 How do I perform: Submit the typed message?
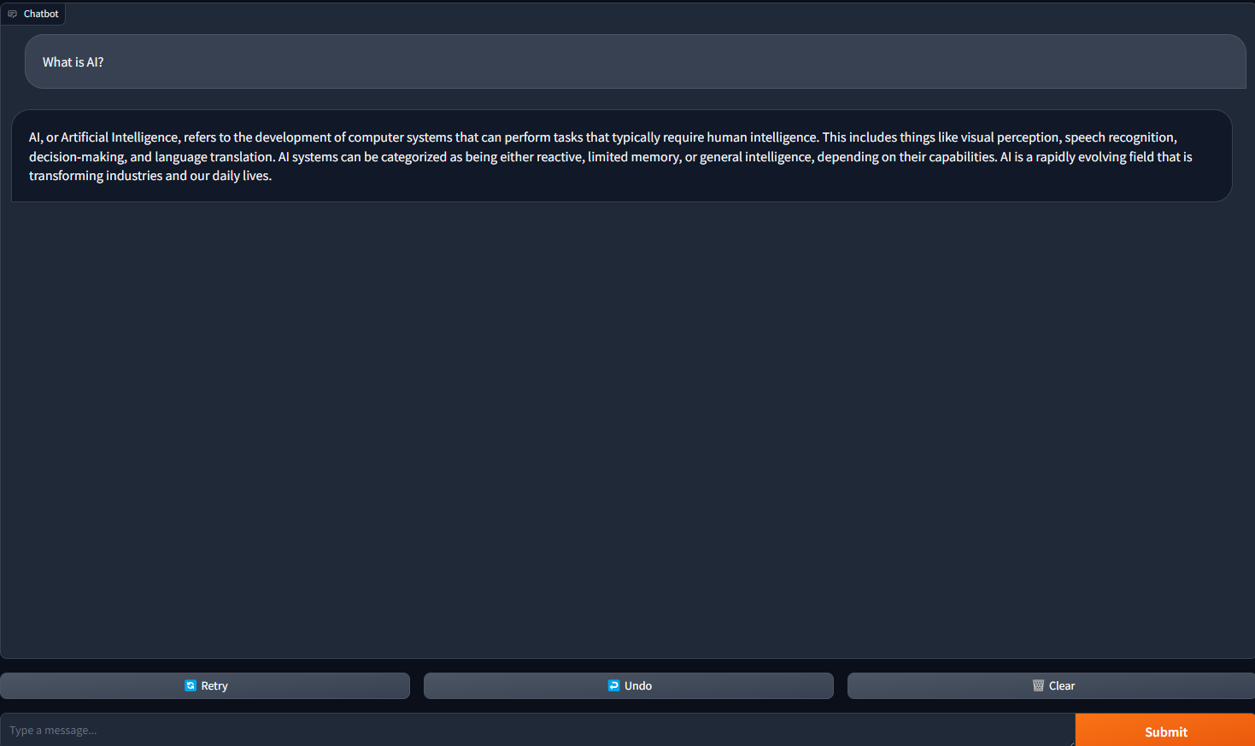(1165, 731)
